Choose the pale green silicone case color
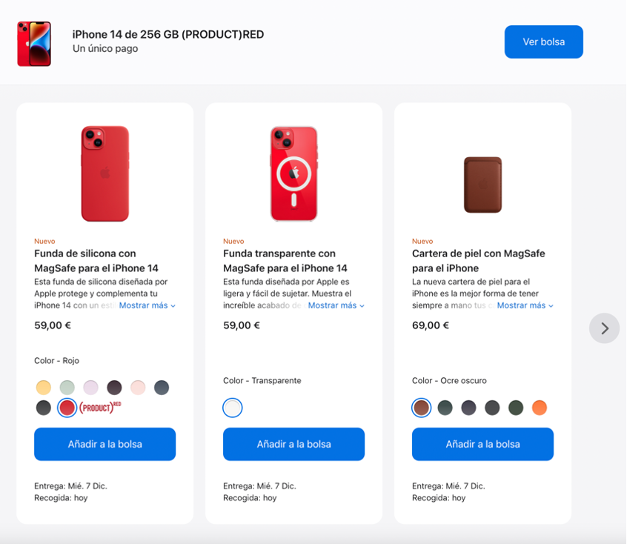This screenshot has width=627, height=544. click(x=67, y=387)
